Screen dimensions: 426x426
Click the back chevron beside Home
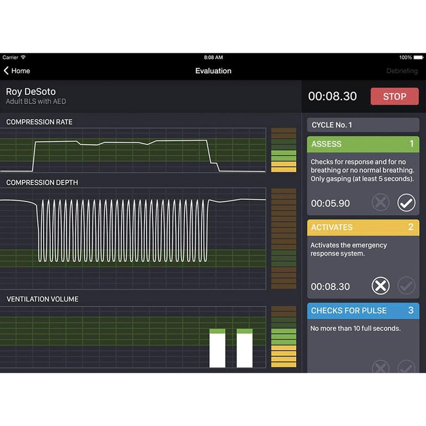[x=7, y=70]
